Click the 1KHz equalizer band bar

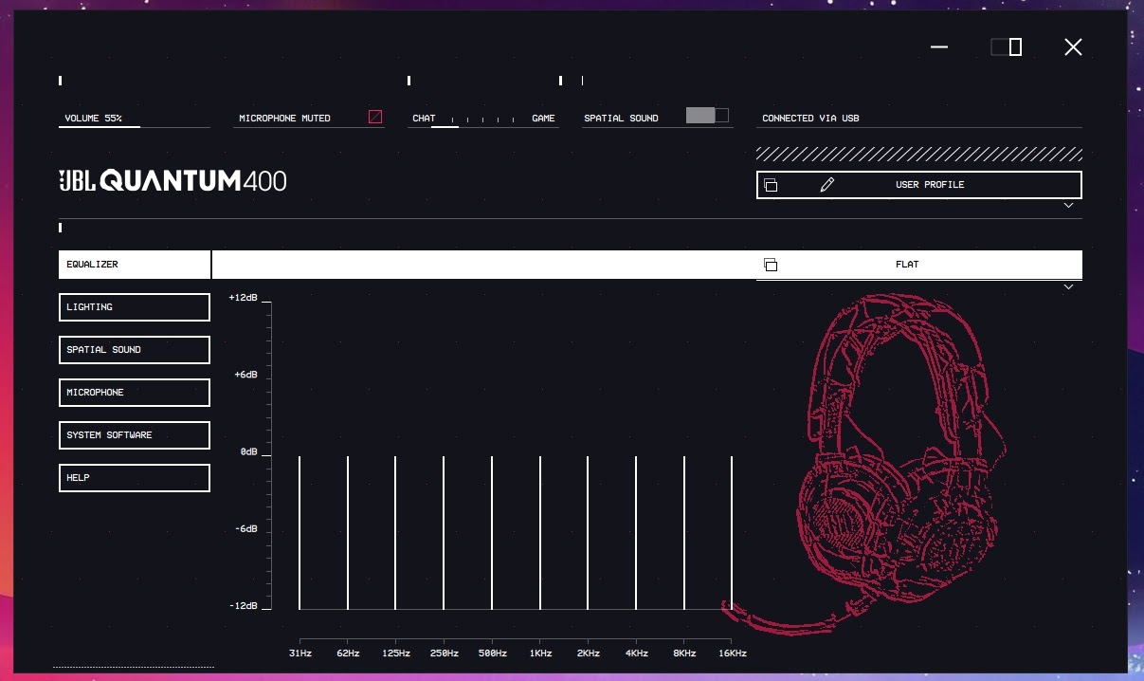point(540,532)
